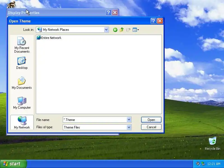Select My Network in places bar

[22, 123]
